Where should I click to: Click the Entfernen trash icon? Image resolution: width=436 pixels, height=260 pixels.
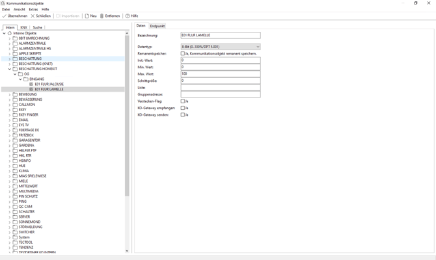coord(102,16)
